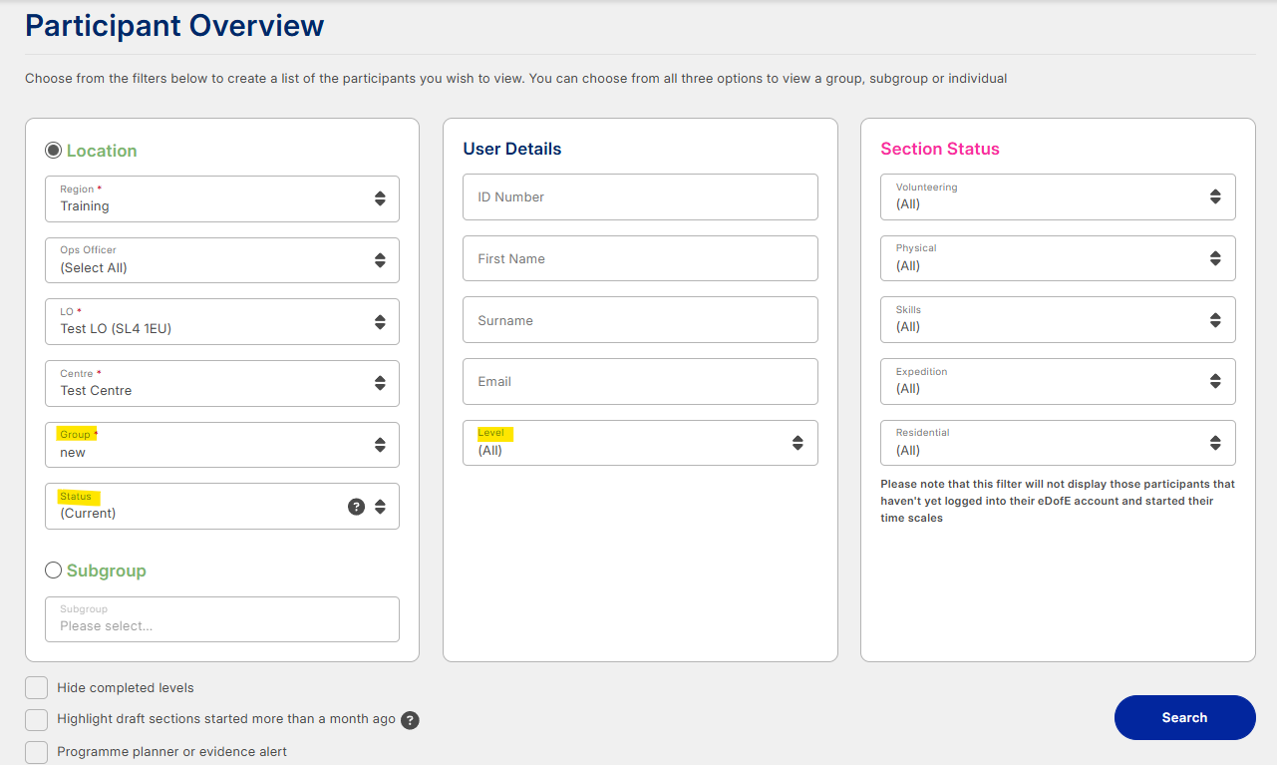The width and height of the screenshot is (1277, 765).
Task: Tick the Hide completed levels checkbox
Action: pos(37,688)
